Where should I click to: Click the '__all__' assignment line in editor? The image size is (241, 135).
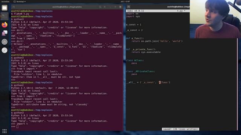tap(148, 82)
